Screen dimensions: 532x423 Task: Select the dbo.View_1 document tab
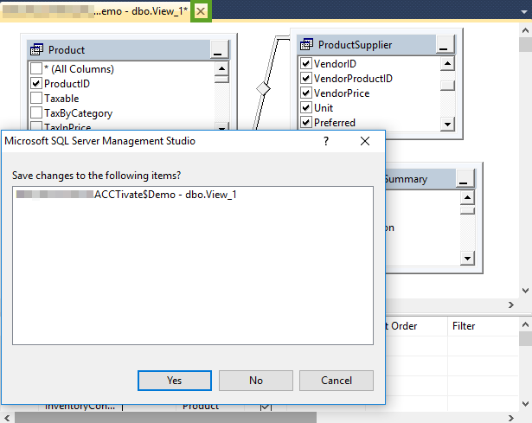click(96, 11)
